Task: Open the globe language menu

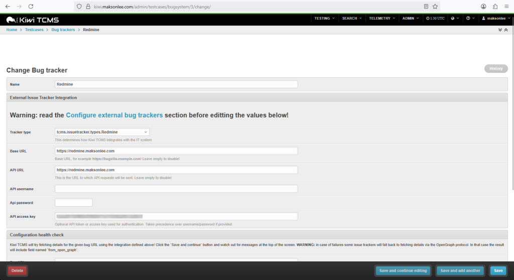Action: click(x=455, y=19)
